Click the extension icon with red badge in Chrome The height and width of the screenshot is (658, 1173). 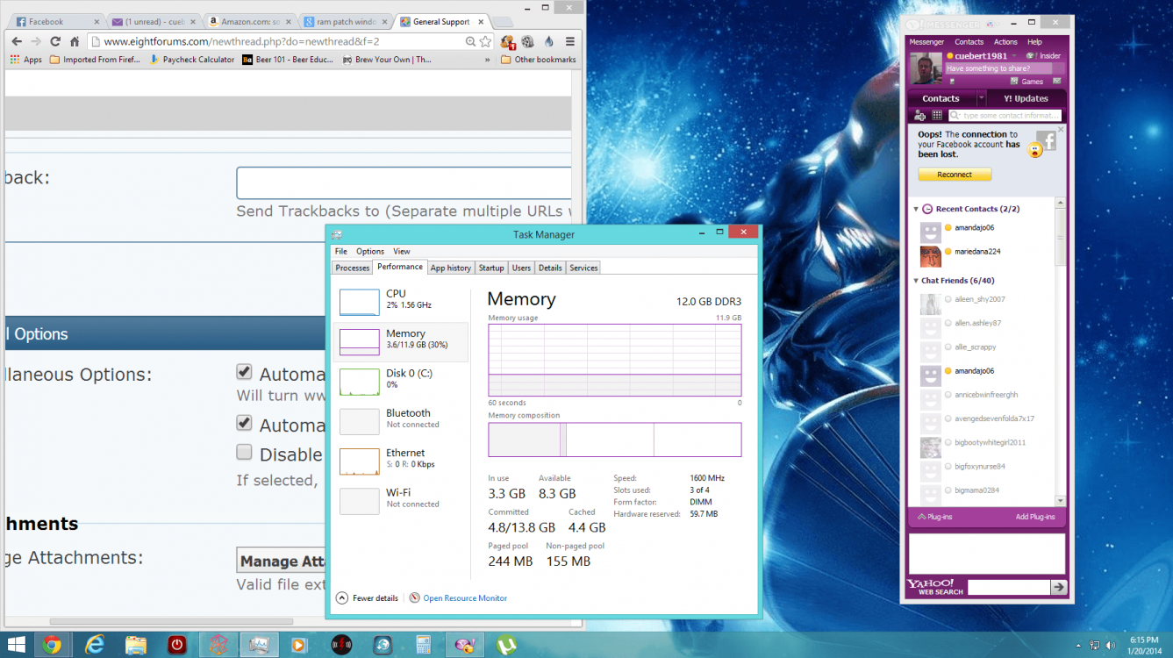pos(507,41)
